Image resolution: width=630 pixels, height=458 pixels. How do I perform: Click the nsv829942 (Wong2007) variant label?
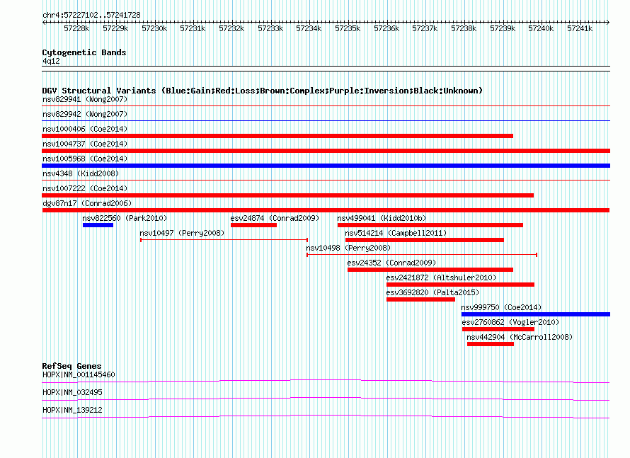[85, 114]
